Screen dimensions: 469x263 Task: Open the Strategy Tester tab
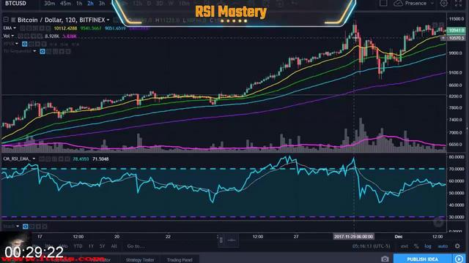click(x=140, y=260)
